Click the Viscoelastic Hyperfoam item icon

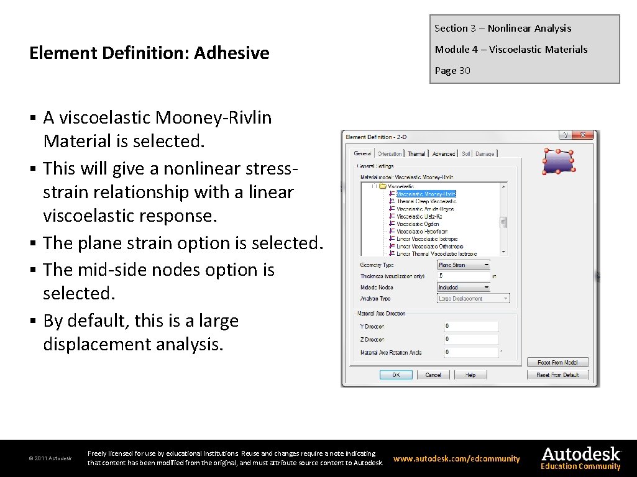[x=392, y=231]
